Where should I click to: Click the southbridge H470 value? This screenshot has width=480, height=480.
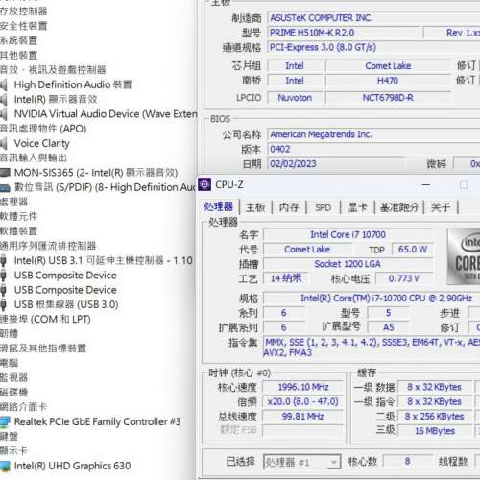[x=388, y=81]
